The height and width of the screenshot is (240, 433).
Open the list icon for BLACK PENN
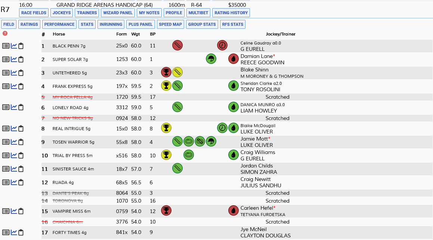6,46
